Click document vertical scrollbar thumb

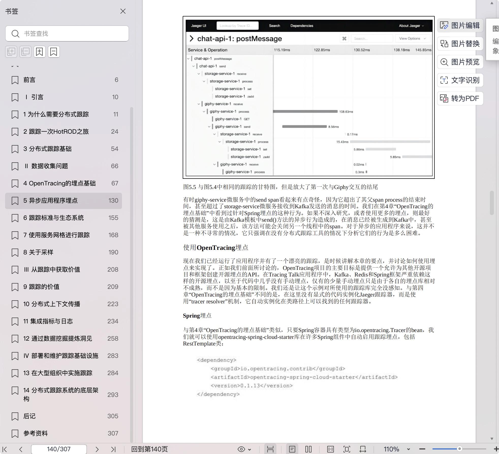(x=492, y=203)
